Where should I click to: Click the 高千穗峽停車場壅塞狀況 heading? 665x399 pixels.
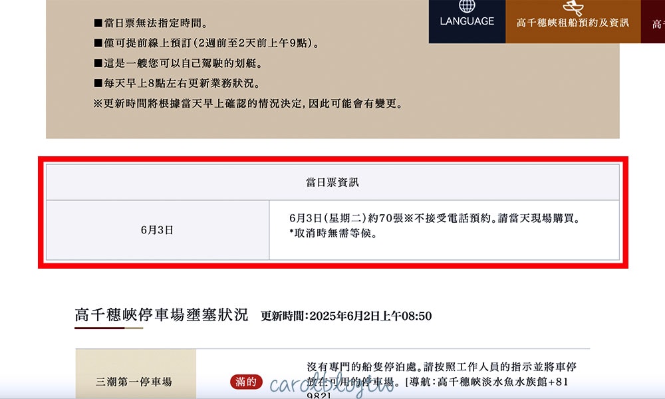(x=161, y=315)
